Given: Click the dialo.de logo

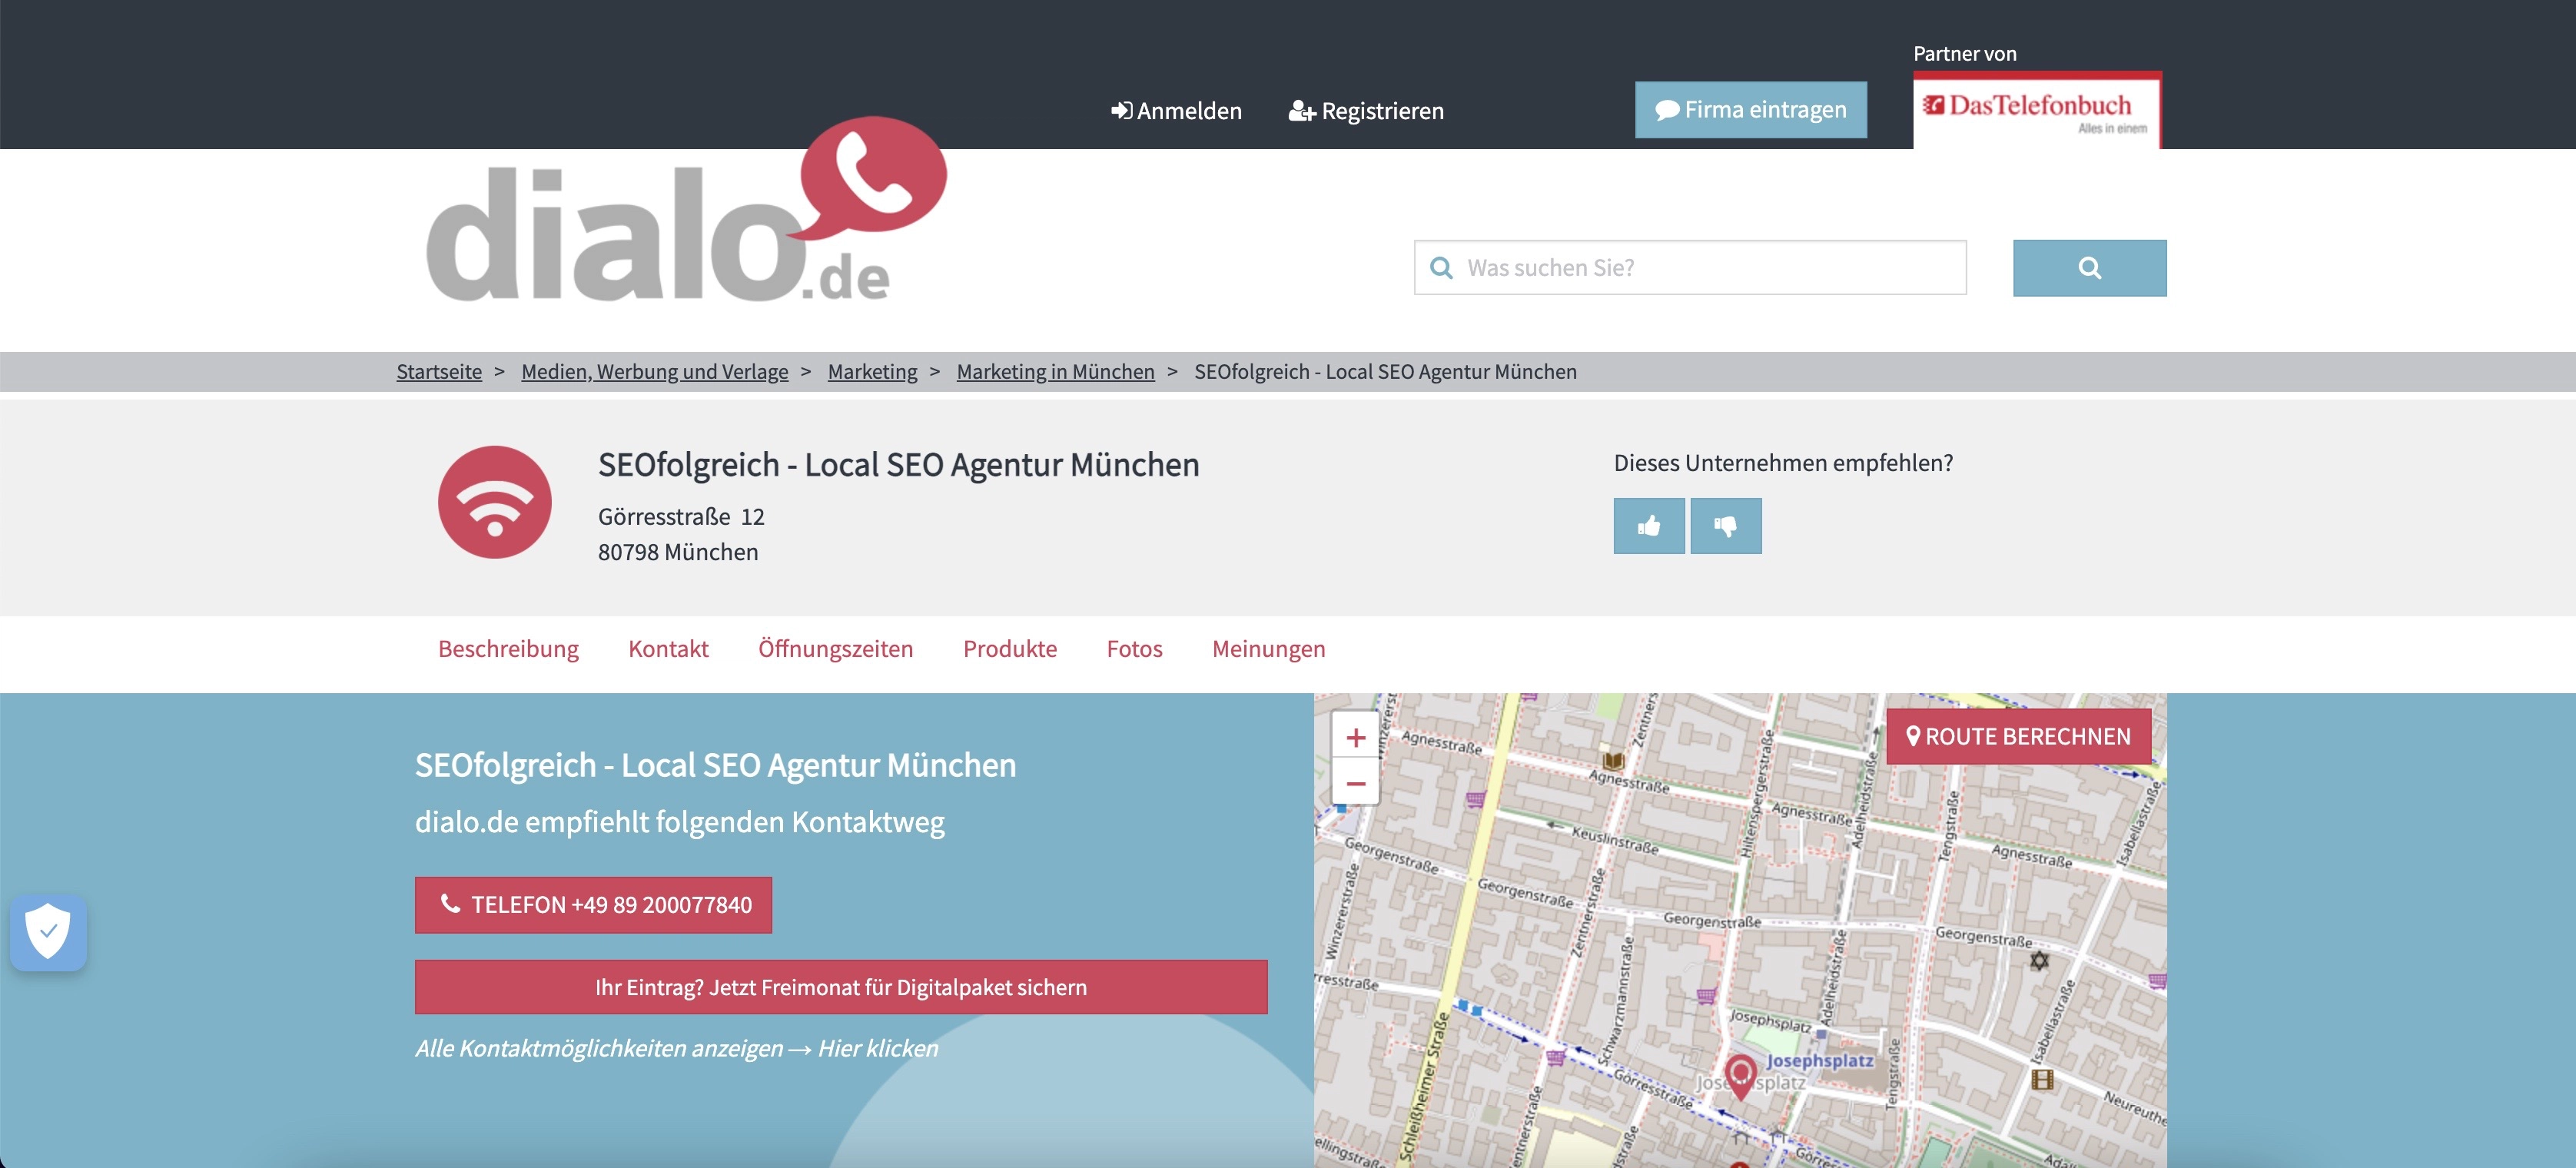Looking at the screenshot, I should pos(686,210).
